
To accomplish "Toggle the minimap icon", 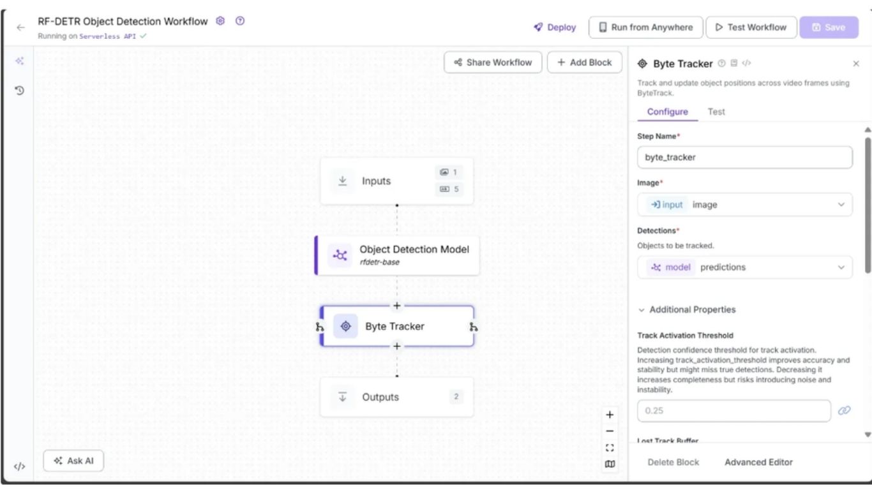I will click(610, 464).
